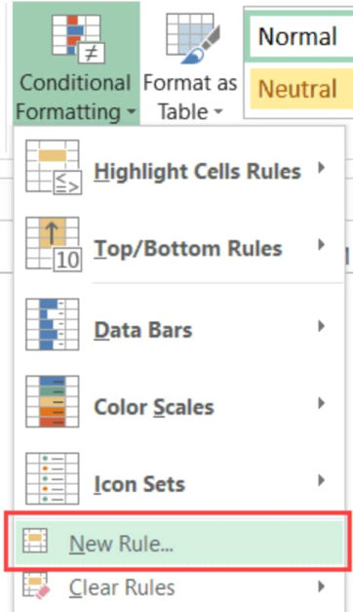
Task: Apply the Neutral cell style
Action: pyautogui.click(x=301, y=89)
